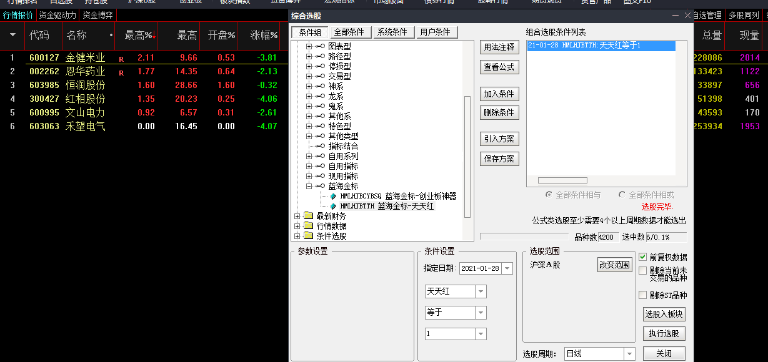Click the key icon beside 现用指标
This screenshot has height=362, width=768.
click(321, 176)
